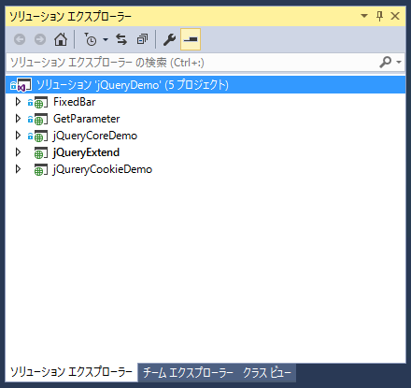The height and width of the screenshot is (388, 411).
Task: Sync with Active Document
Action: (x=121, y=39)
